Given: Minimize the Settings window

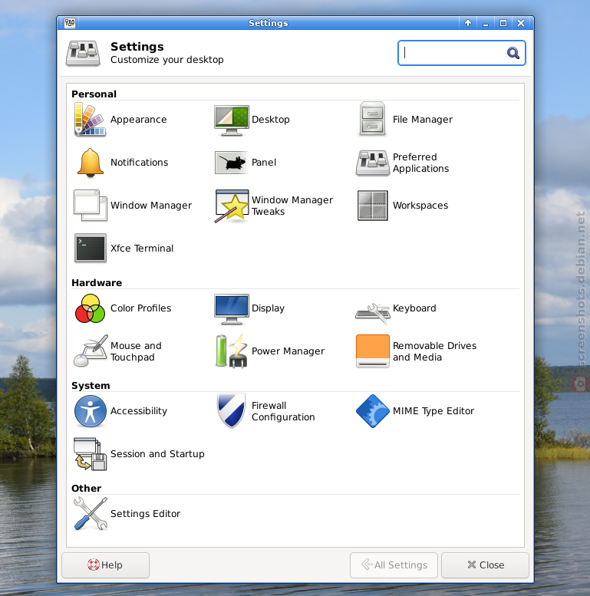Looking at the screenshot, I should click(x=486, y=23).
